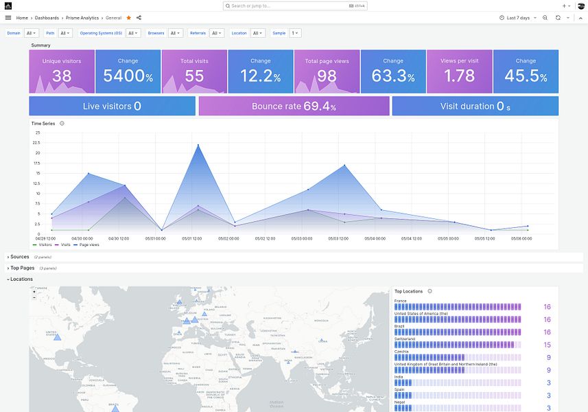Open the main navigation menu
Image resolution: width=588 pixels, height=412 pixels.
tap(8, 18)
